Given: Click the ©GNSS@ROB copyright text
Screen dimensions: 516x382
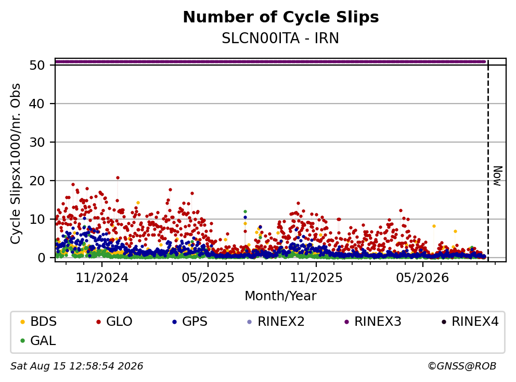Looking at the screenshot, I should coord(462,366).
